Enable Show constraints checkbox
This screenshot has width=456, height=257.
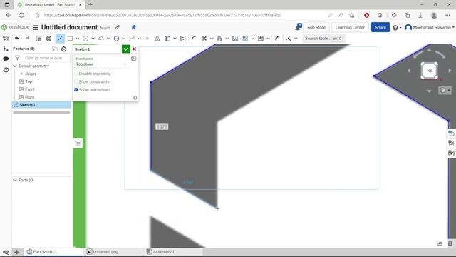76,81
